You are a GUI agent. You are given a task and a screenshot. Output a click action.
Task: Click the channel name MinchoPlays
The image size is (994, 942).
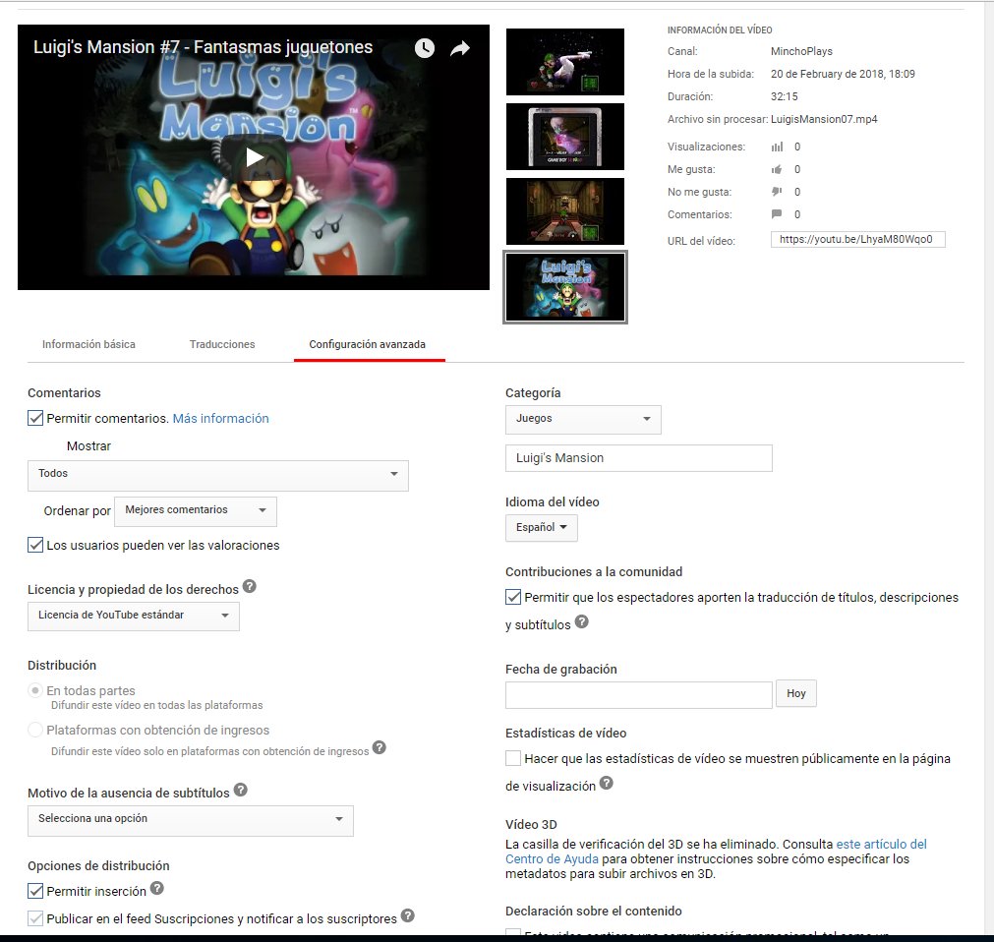coord(801,51)
